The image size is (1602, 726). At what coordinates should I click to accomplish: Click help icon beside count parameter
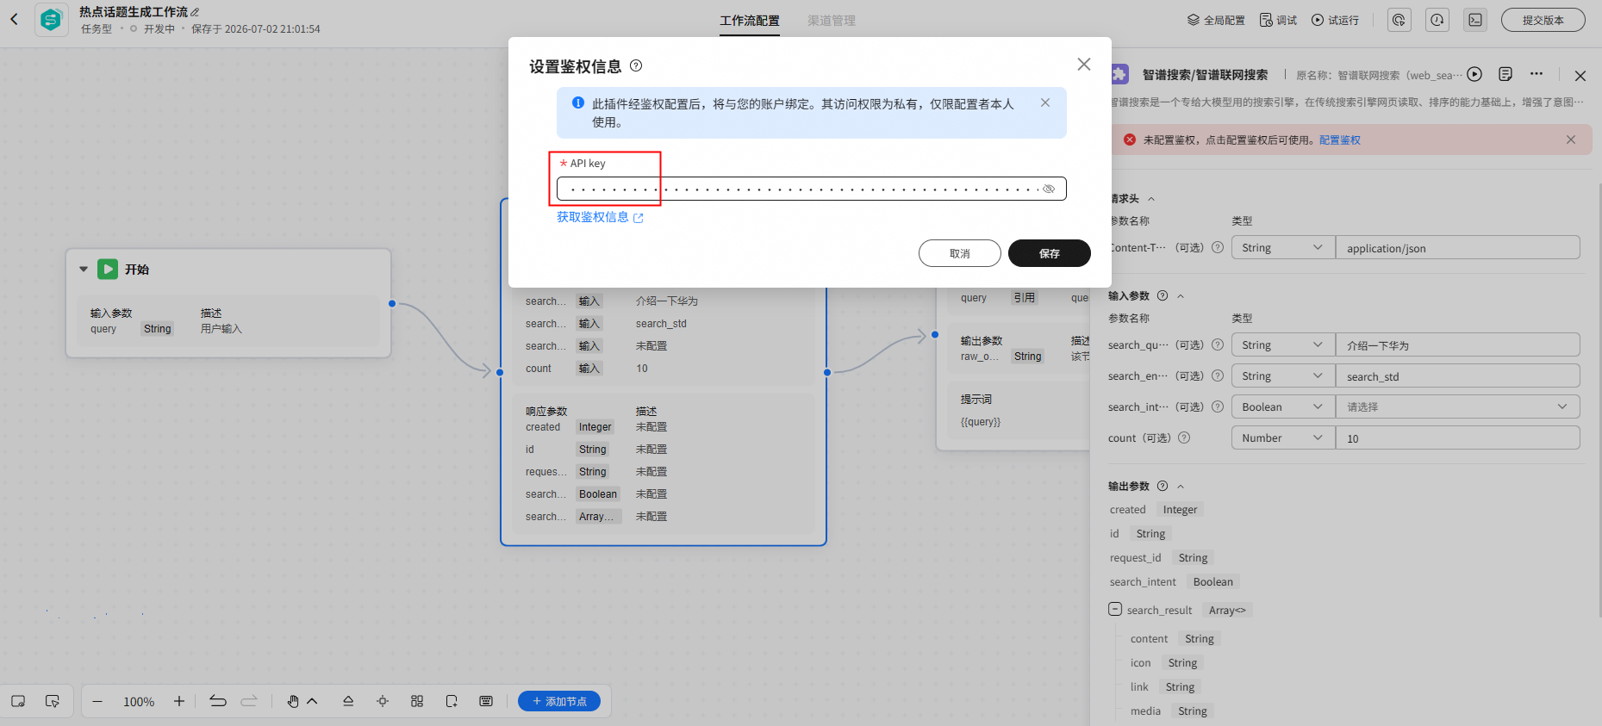click(x=1184, y=437)
